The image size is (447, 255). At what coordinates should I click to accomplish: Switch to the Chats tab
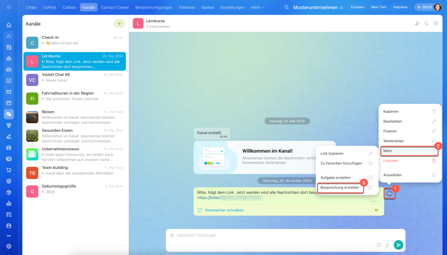point(31,7)
